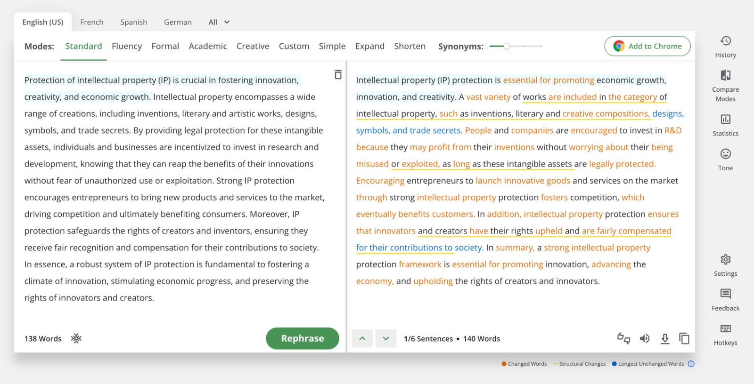Click Add to Chrome button
This screenshot has height=384, width=754.
(647, 46)
